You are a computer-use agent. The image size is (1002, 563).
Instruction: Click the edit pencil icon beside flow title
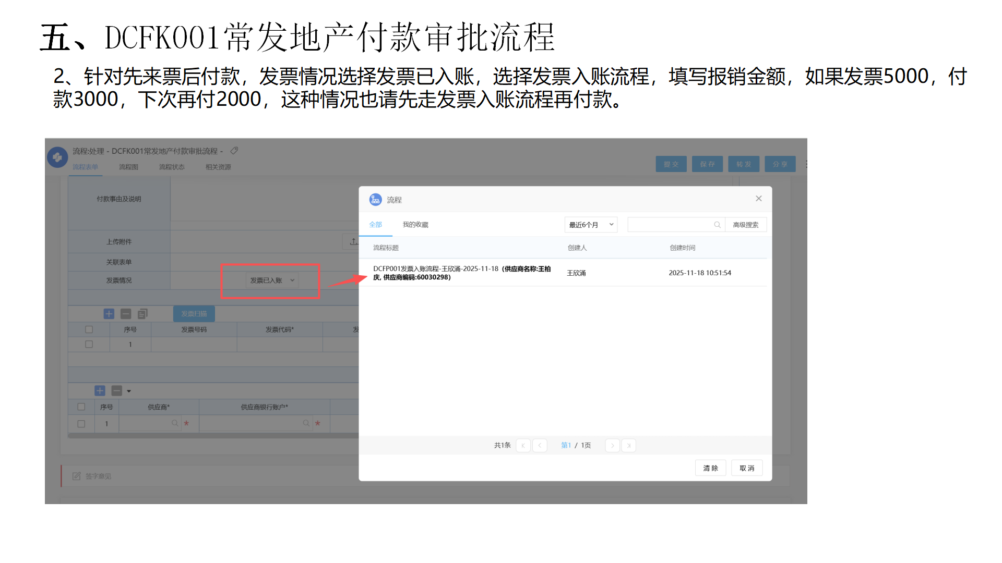[x=234, y=151]
